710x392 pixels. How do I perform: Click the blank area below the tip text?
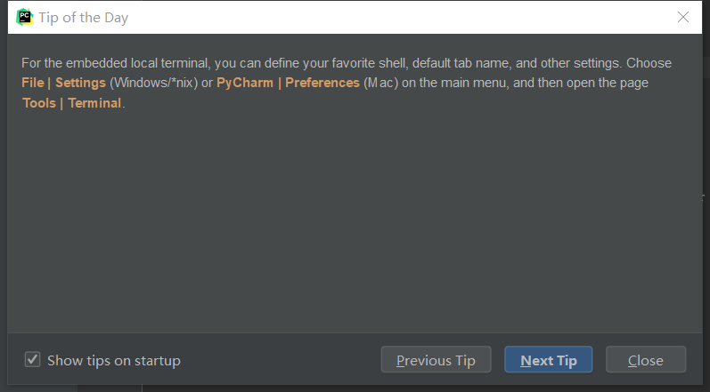(356, 222)
